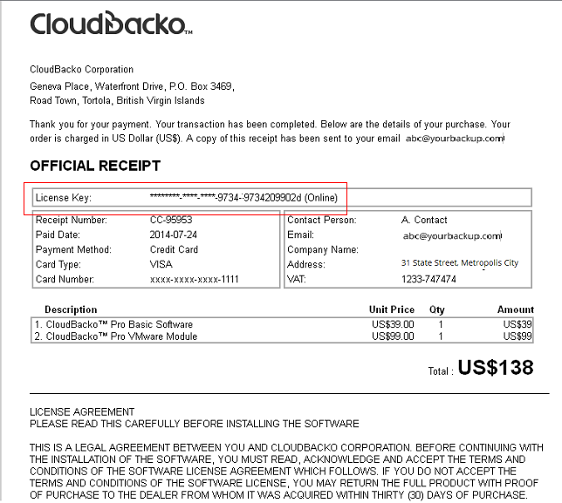Click the 'VAT:' label
This screenshot has height=503, width=562.
[297, 279]
